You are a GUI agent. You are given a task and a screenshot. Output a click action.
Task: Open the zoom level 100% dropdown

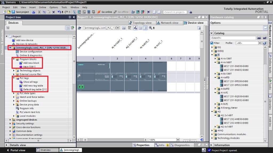click(x=178, y=140)
